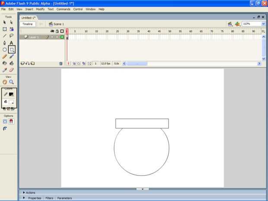268x201 pixels.
Task: Select the Gradient Transform tool
Action: click(11, 29)
